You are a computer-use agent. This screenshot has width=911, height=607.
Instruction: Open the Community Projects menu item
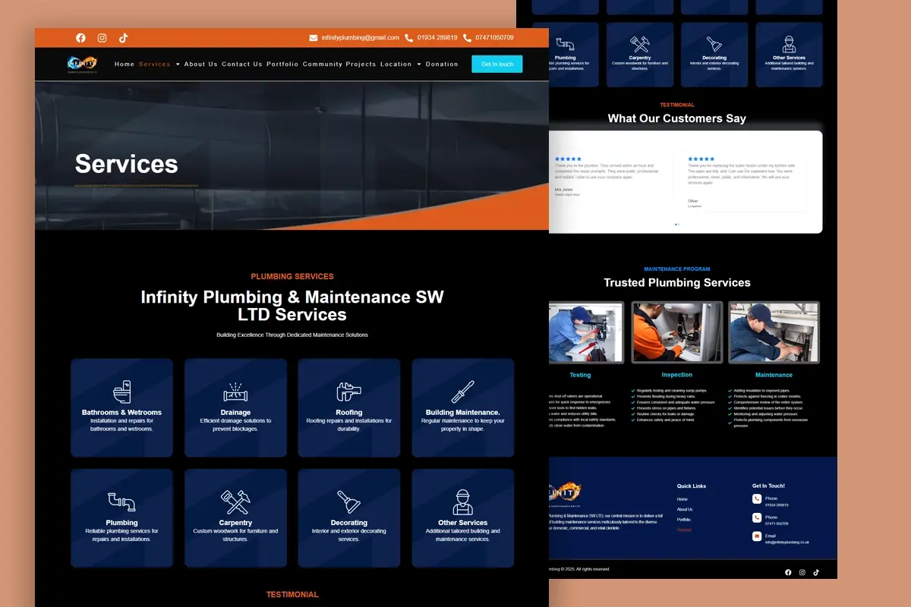coord(339,64)
